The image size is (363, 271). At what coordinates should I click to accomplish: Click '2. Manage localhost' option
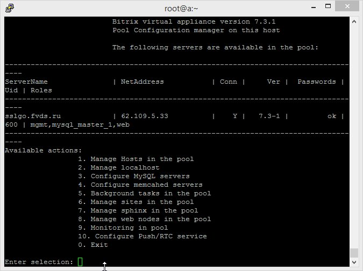(x=119, y=167)
